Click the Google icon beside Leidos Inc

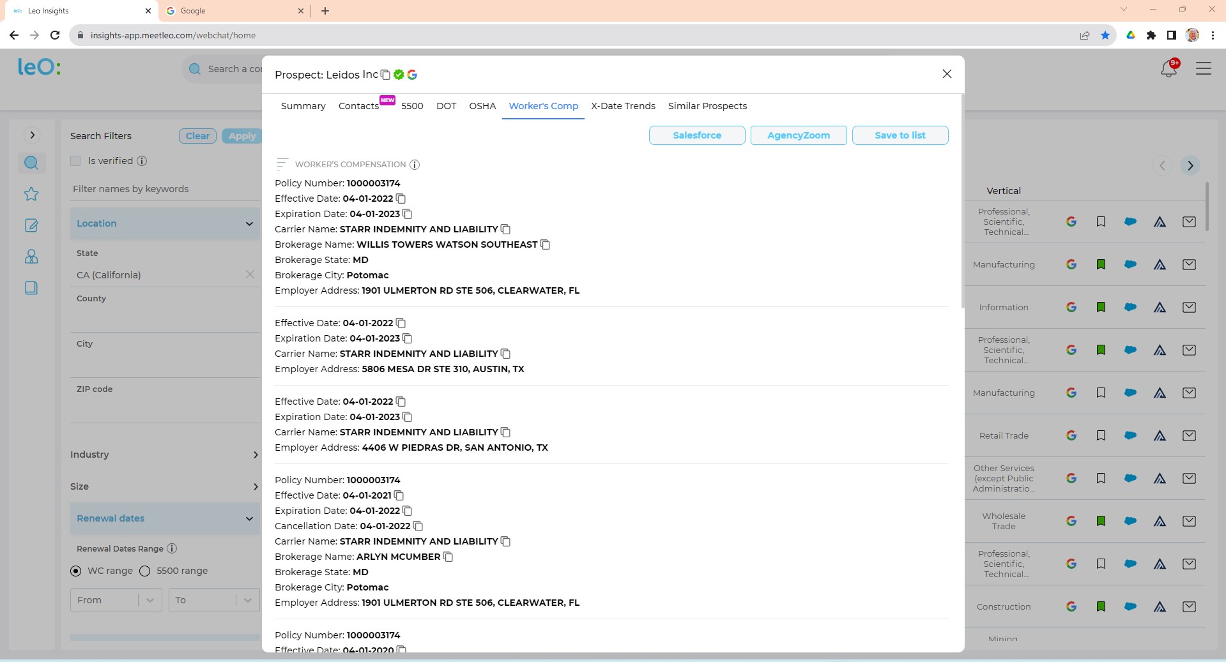(x=412, y=75)
